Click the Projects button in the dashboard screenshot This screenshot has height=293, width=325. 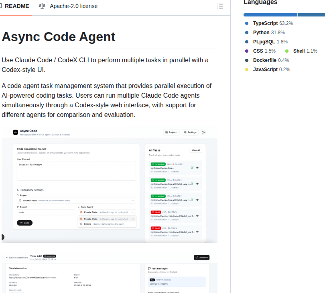pos(171,132)
